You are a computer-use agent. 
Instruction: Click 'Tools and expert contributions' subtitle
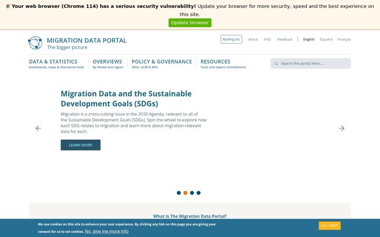[x=223, y=67]
